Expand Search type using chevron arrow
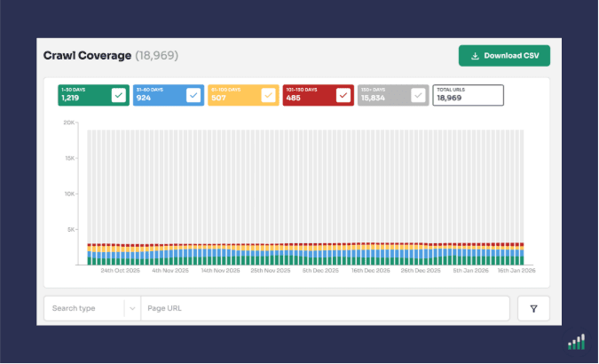 point(131,308)
